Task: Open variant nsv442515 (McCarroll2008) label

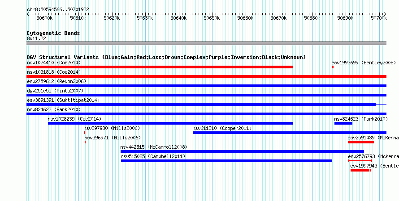Action: coord(154,147)
